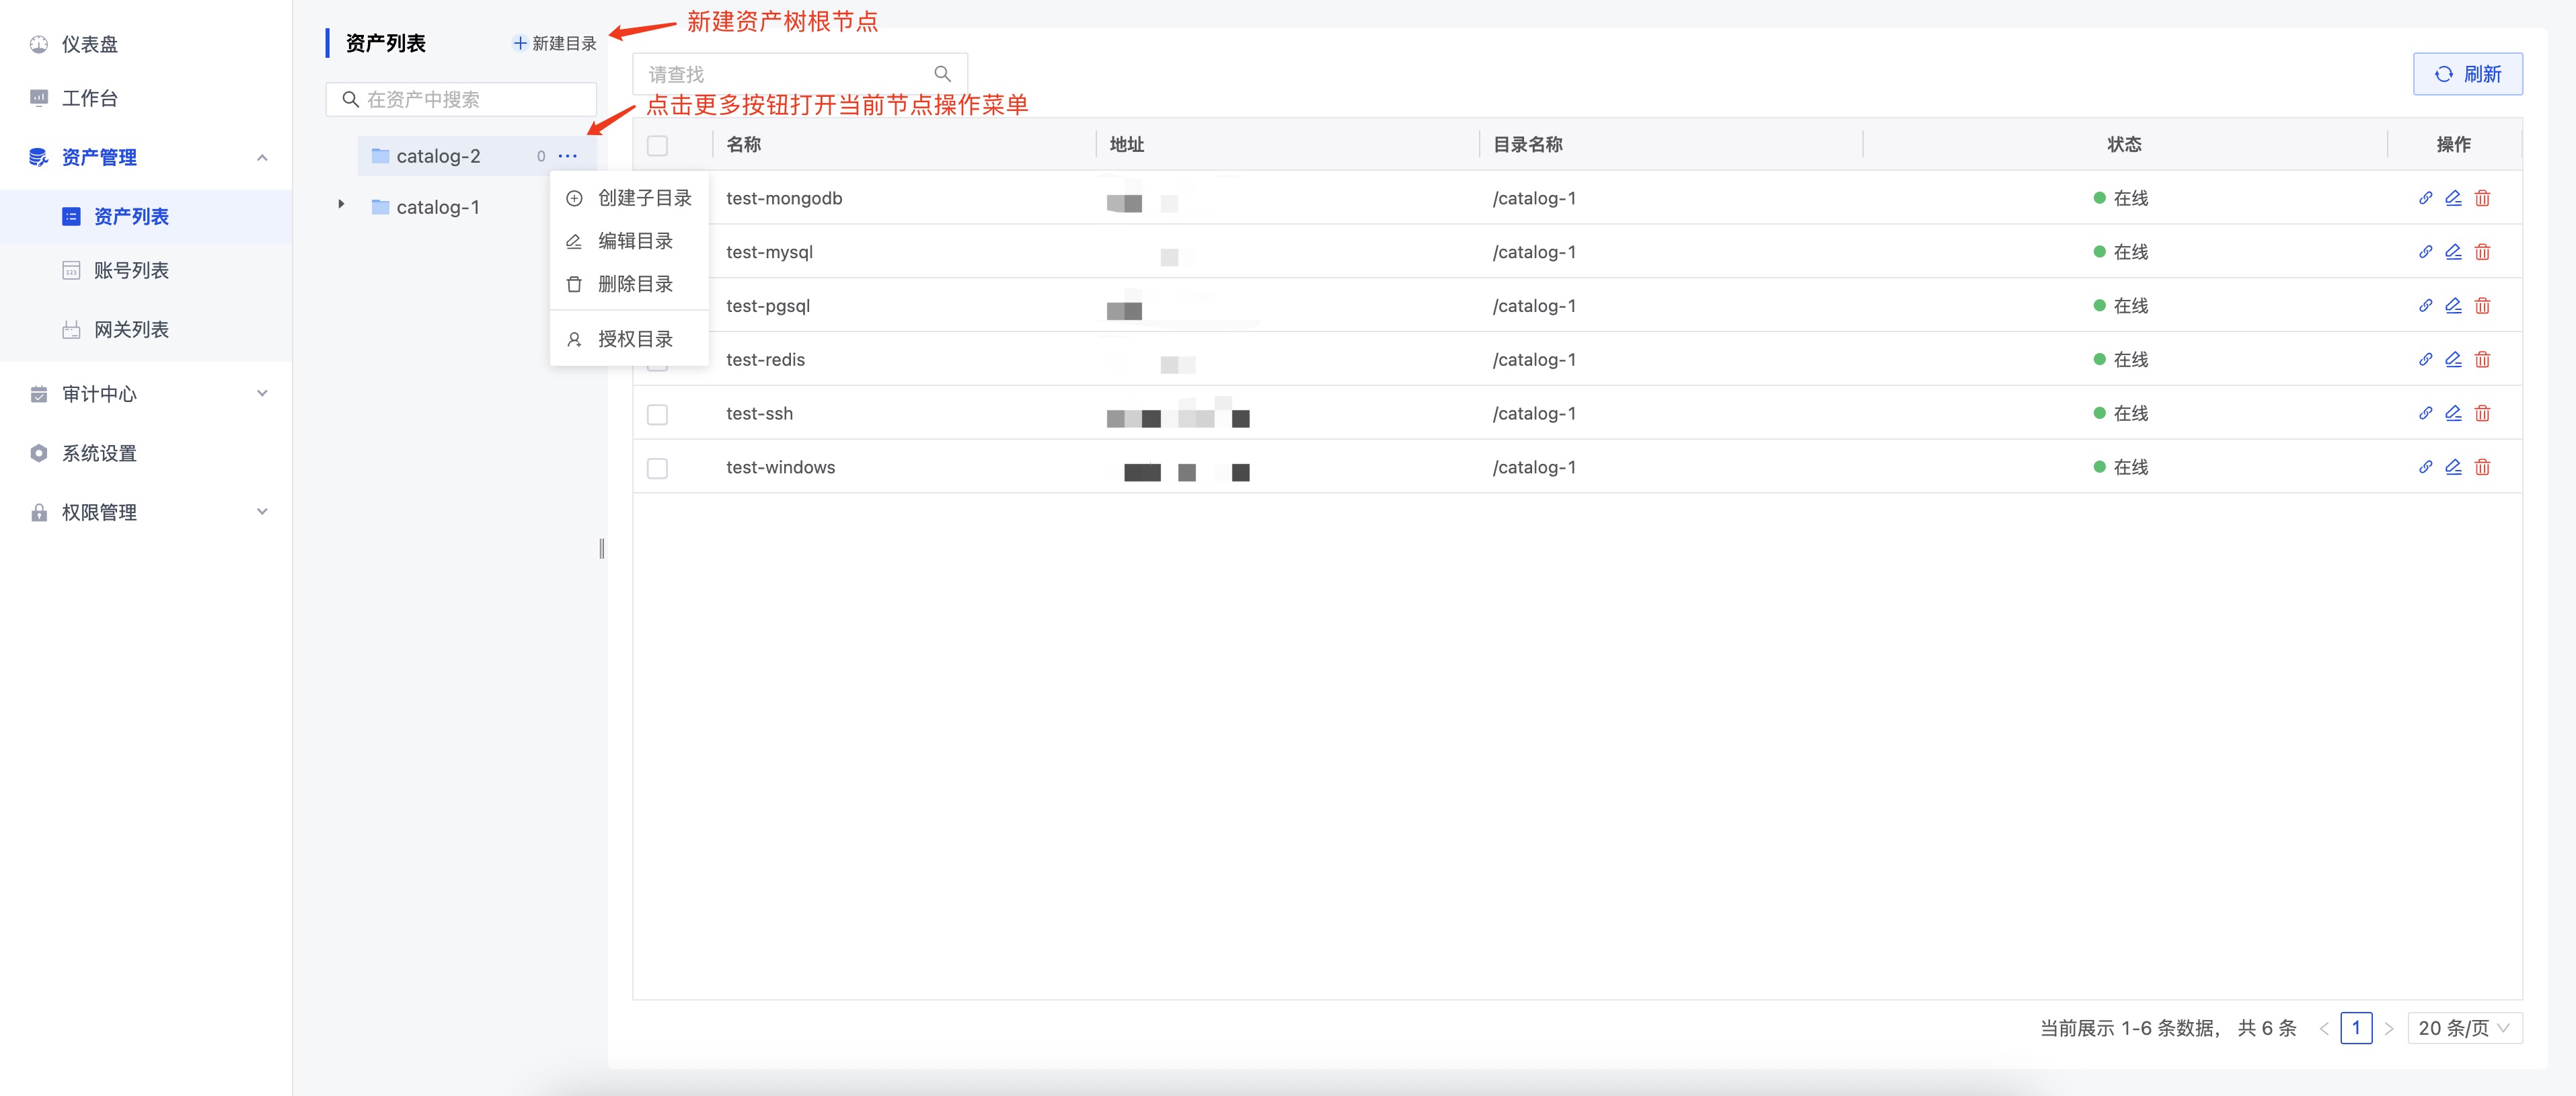Open link icon for test-redis row
Image resolution: width=2576 pixels, height=1096 pixels.
(x=2425, y=360)
